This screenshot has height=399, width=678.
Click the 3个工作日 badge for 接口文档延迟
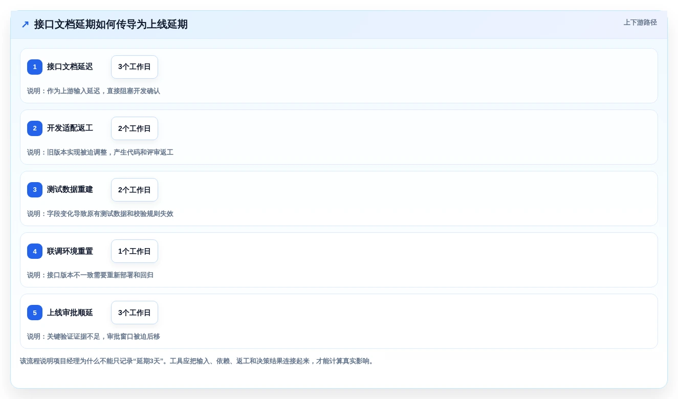[x=135, y=67]
